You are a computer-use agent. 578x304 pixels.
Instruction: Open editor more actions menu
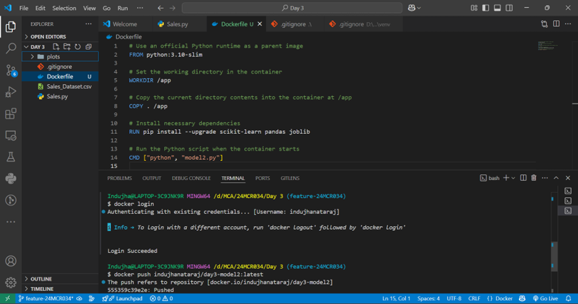(568, 24)
